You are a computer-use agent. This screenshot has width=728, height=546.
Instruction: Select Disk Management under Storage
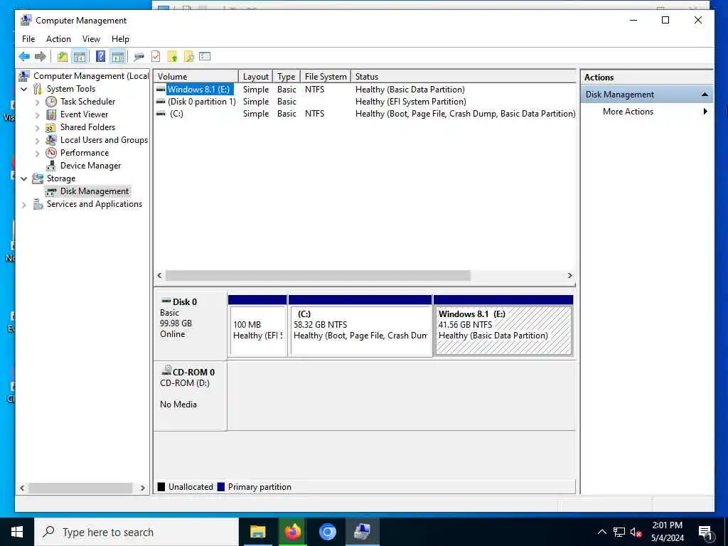[x=95, y=191]
